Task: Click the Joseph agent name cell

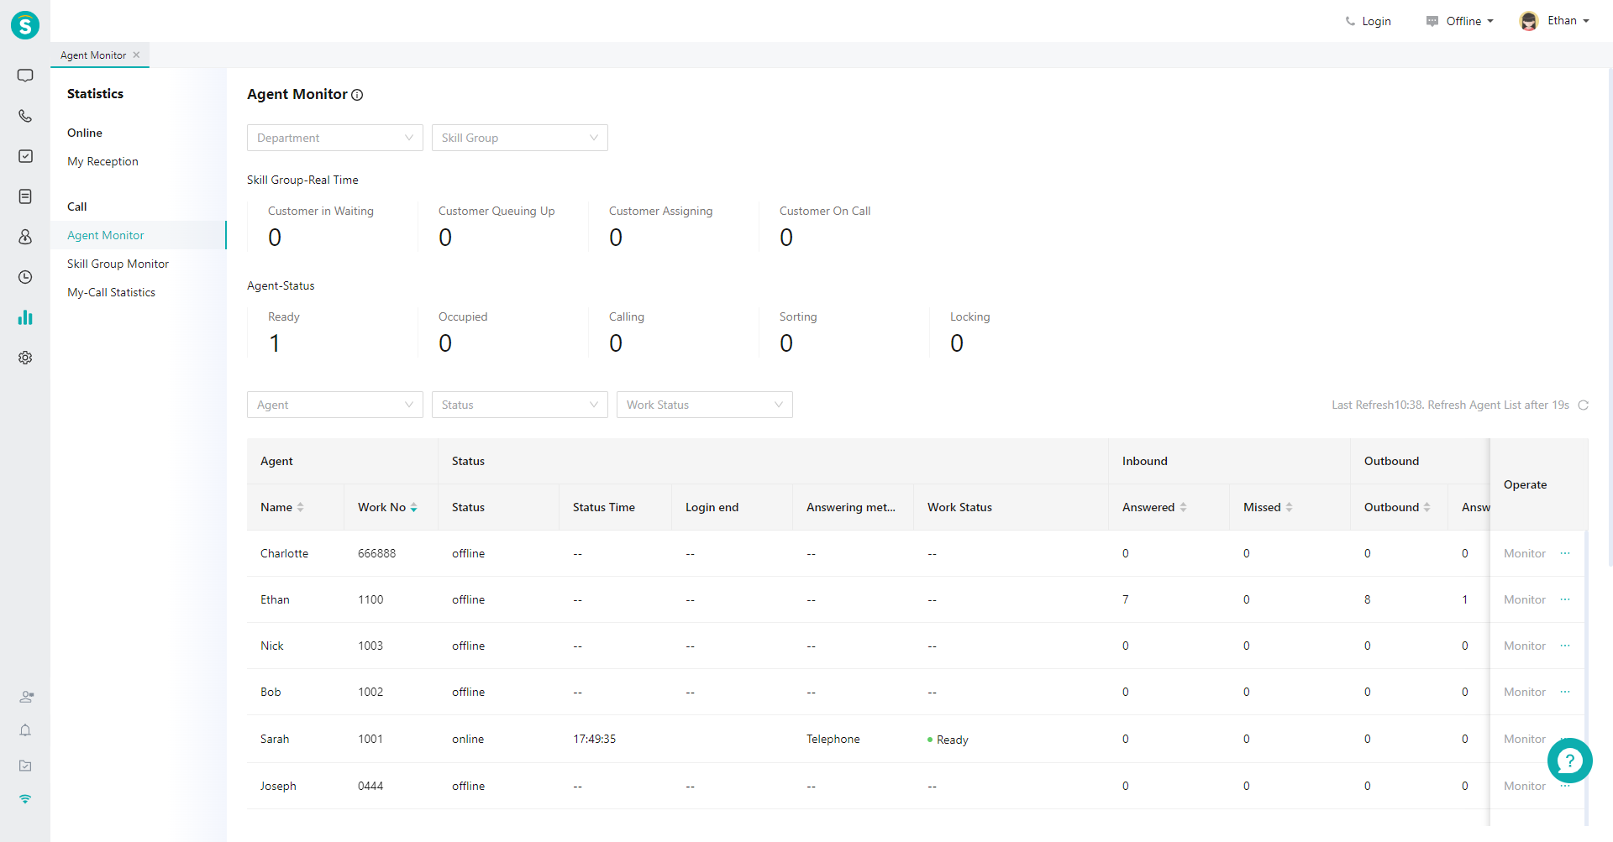Action: pos(278,786)
